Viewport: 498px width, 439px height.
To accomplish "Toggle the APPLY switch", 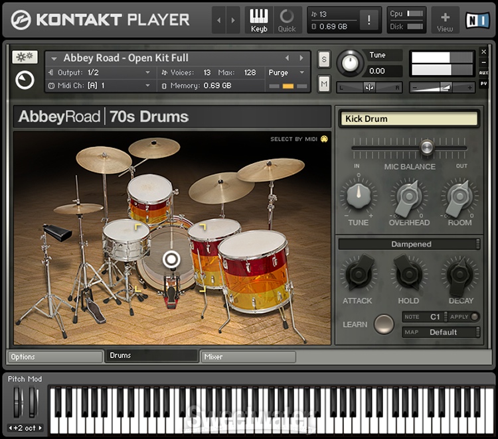I will click(475, 316).
